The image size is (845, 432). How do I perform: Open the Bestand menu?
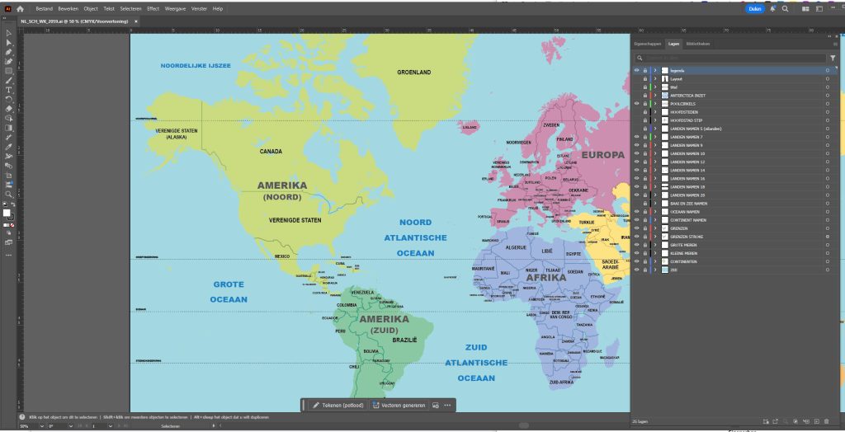click(x=45, y=8)
